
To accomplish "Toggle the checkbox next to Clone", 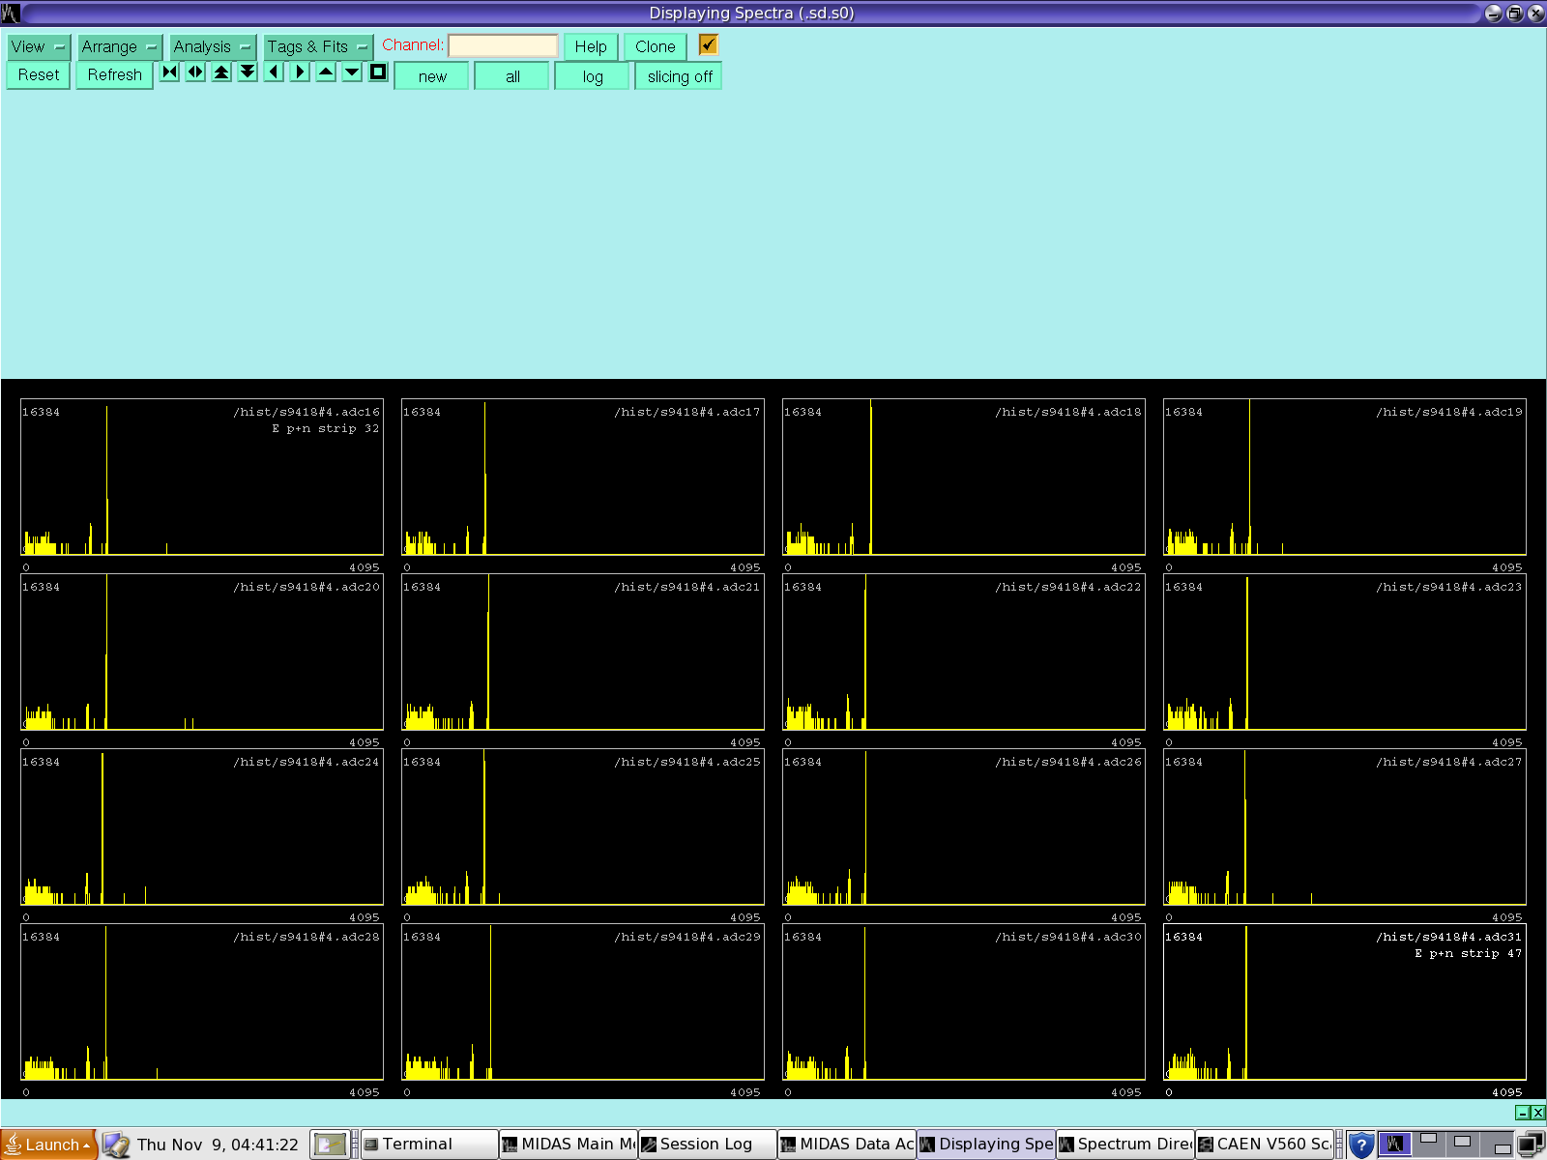I will (x=709, y=45).
